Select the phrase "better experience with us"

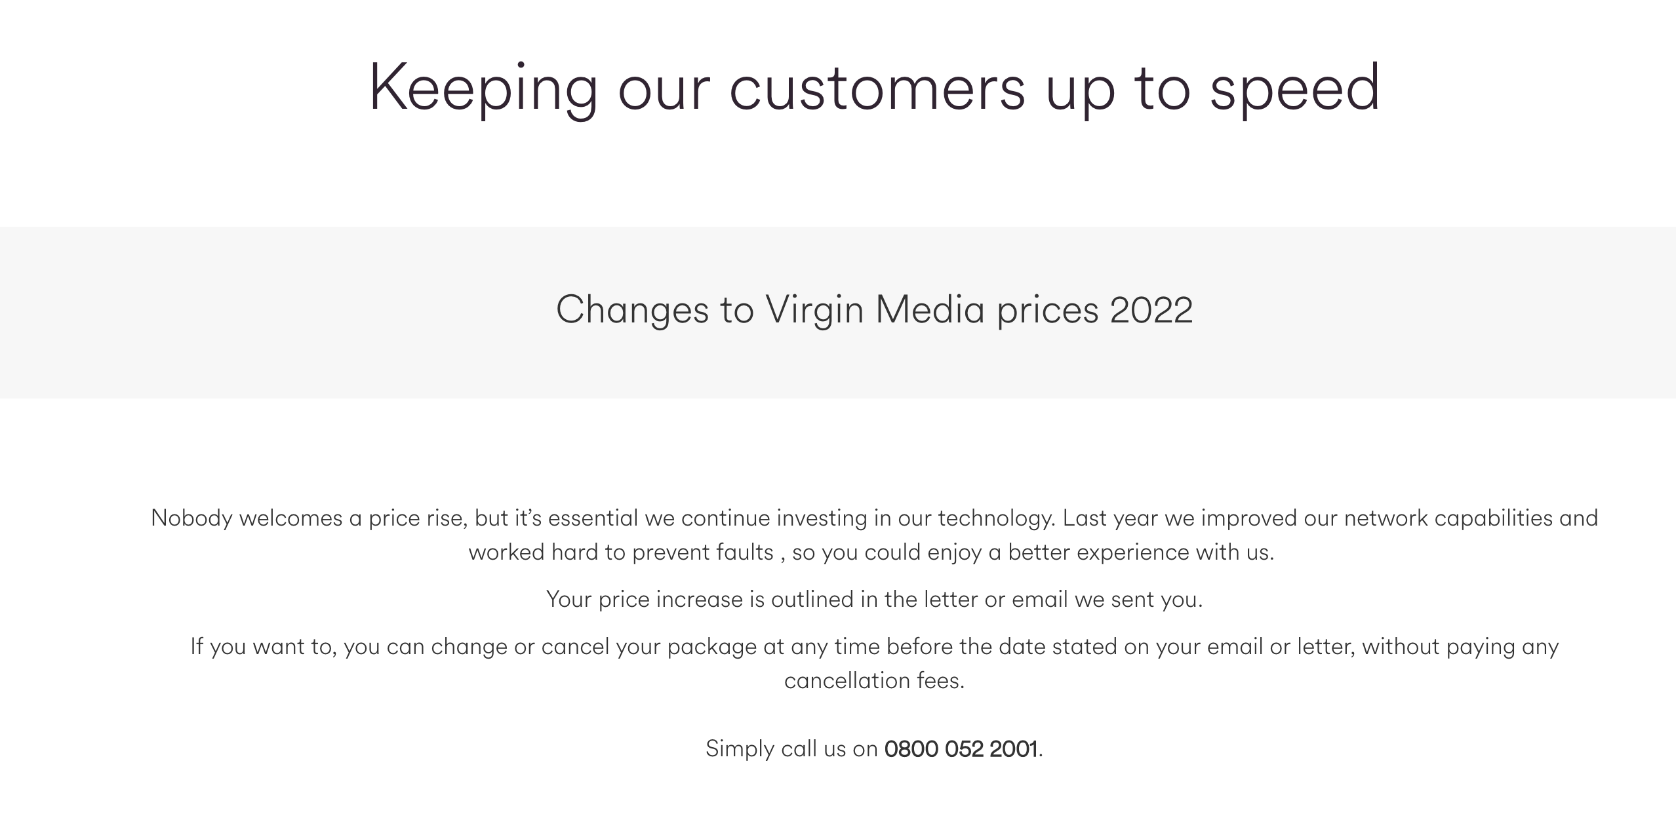[x=1140, y=552]
